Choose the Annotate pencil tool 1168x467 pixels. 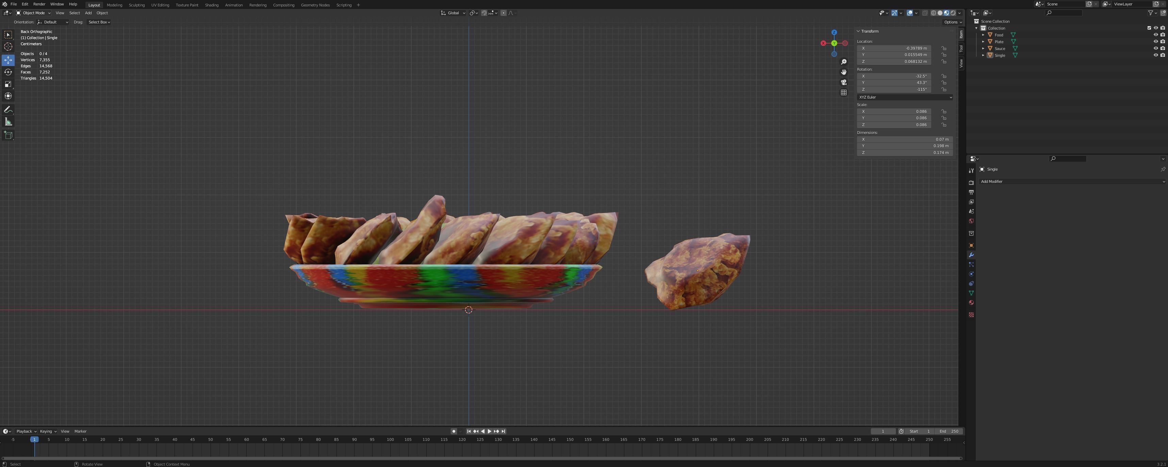pyautogui.click(x=8, y=110)
